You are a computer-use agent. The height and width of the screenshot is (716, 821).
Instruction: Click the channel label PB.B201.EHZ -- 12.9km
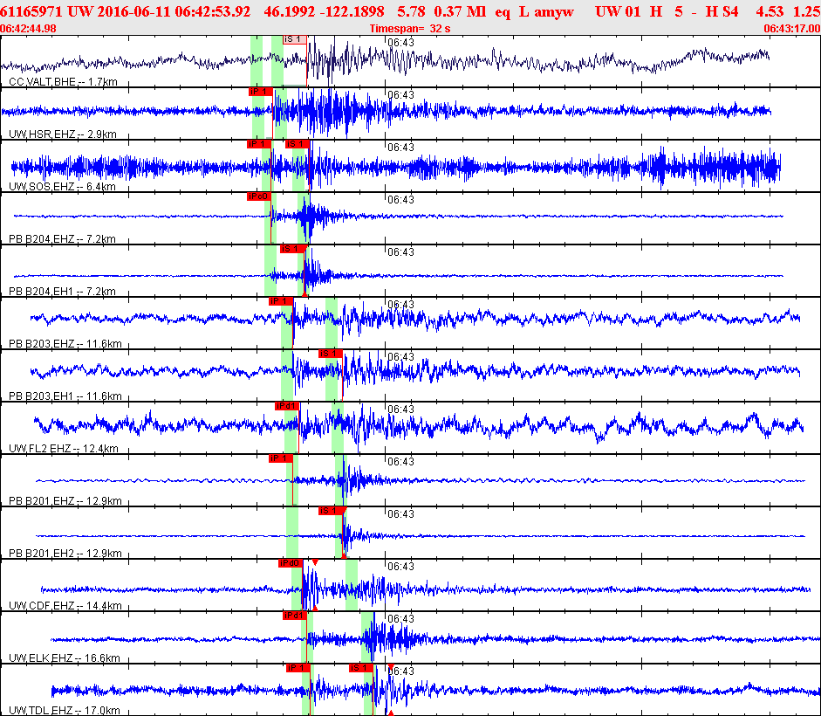tap(65, 501)
